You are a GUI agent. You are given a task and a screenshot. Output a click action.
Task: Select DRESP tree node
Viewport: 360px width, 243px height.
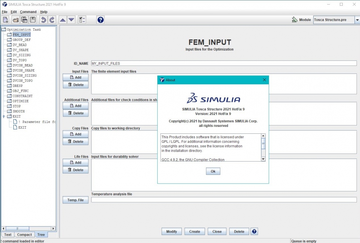(18, 86)
